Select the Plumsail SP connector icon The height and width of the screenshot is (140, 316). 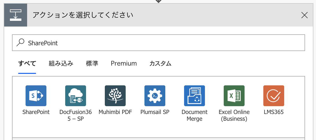pos(155,96)
